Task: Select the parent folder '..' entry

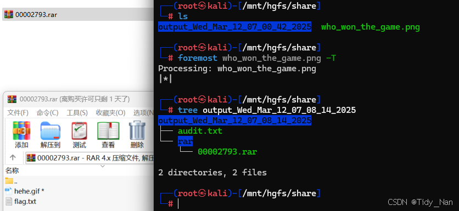Action: 11,181
